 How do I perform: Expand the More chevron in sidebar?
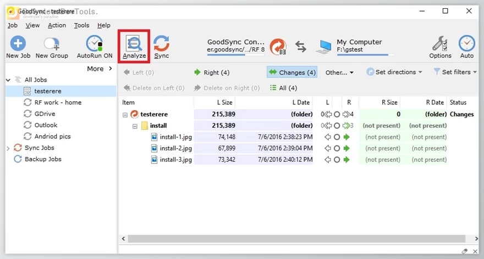111,69
